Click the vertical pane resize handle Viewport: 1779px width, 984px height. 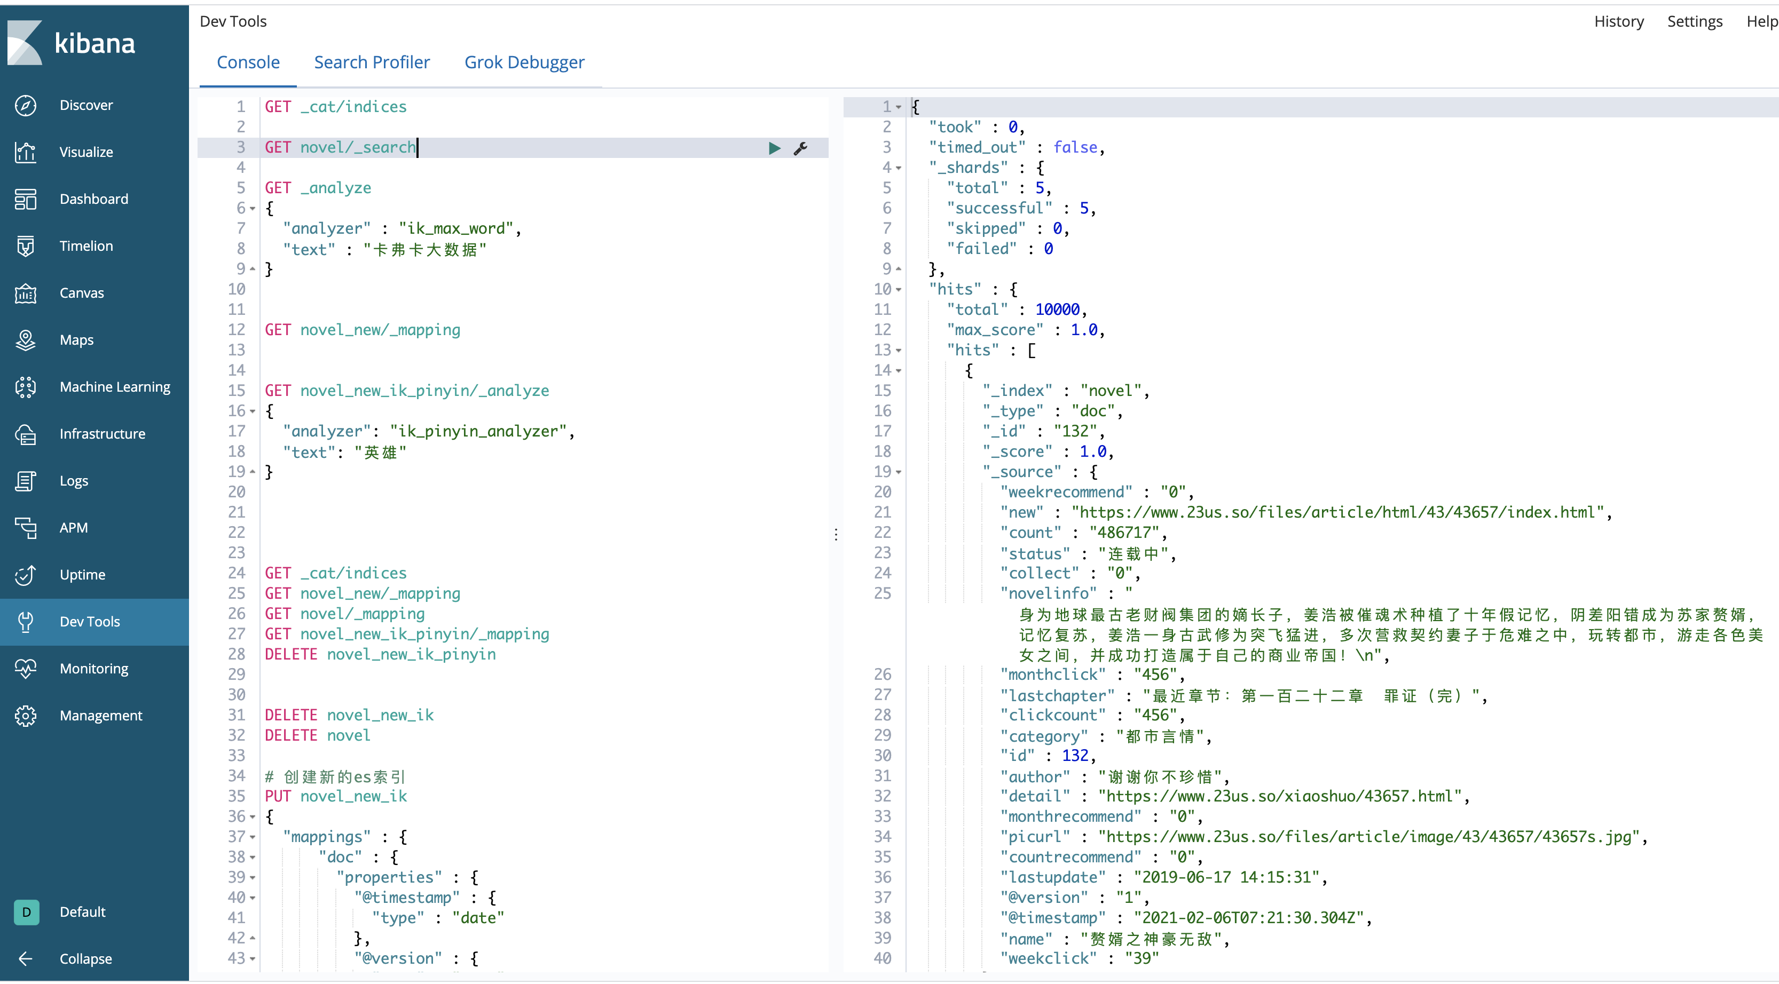(836, 534)
